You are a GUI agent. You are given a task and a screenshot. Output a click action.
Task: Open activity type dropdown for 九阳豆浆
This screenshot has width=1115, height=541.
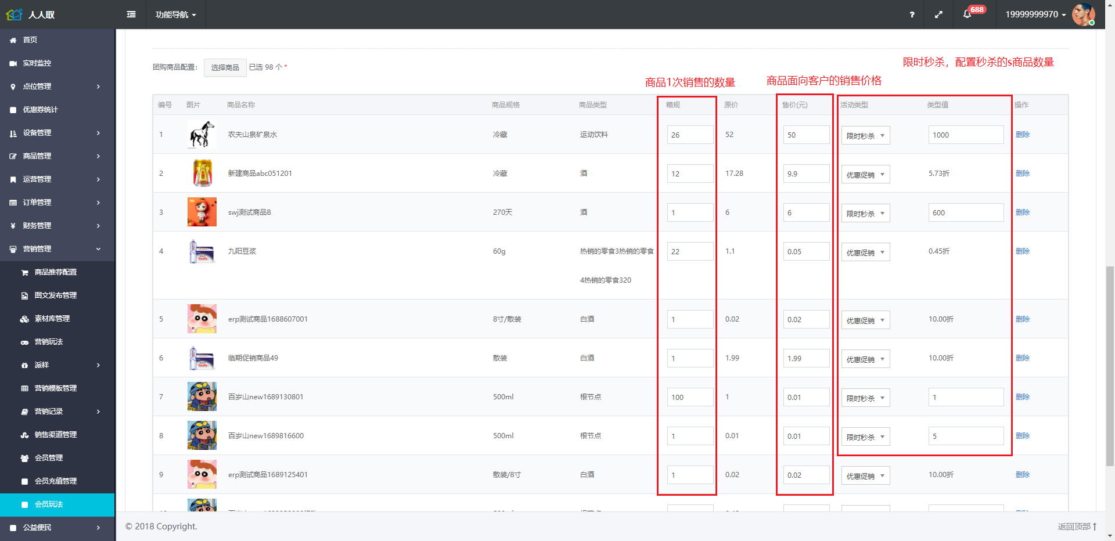pos(865,252)
